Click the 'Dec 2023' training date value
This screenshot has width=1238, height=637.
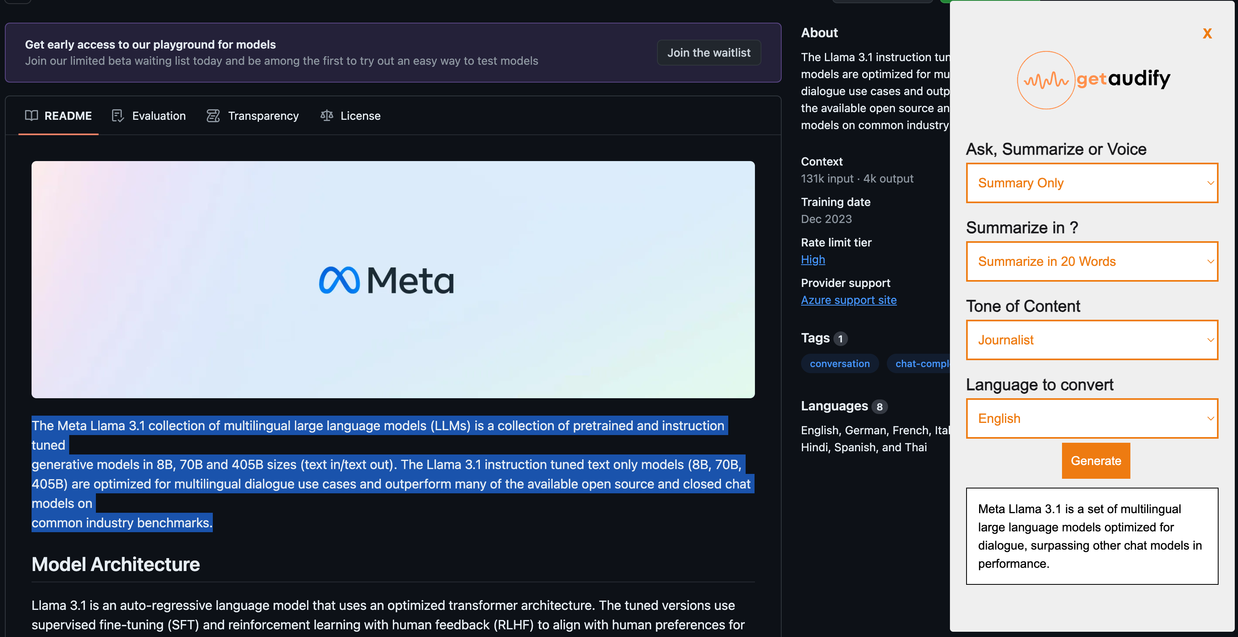point(826,219)
